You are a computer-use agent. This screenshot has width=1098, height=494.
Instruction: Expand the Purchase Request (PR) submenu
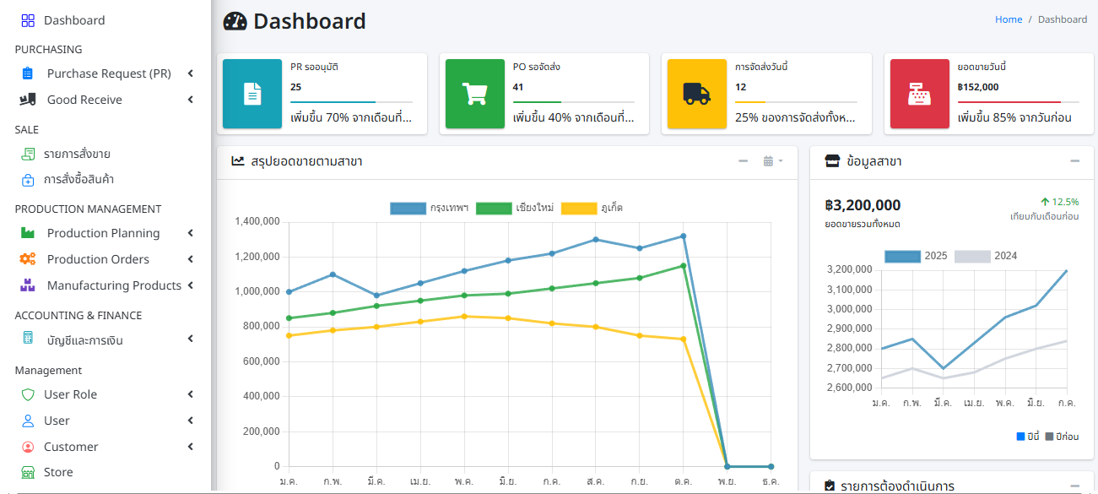click(191, 73)
